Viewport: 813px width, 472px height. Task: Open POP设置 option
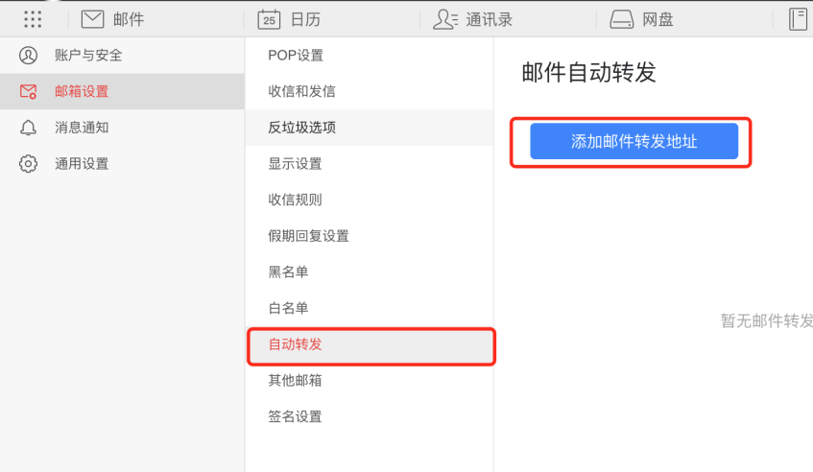coord(370,56)
